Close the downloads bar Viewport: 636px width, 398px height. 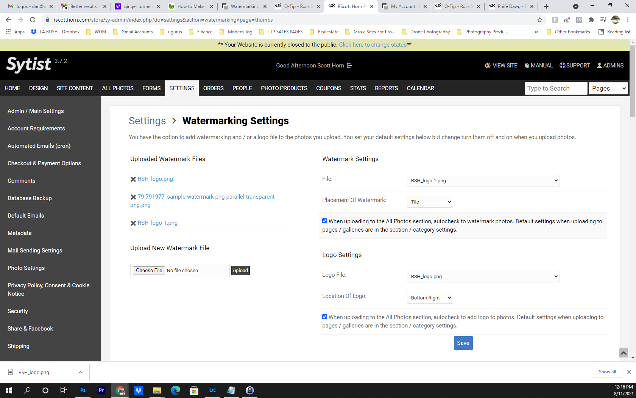tap(629, 372)
